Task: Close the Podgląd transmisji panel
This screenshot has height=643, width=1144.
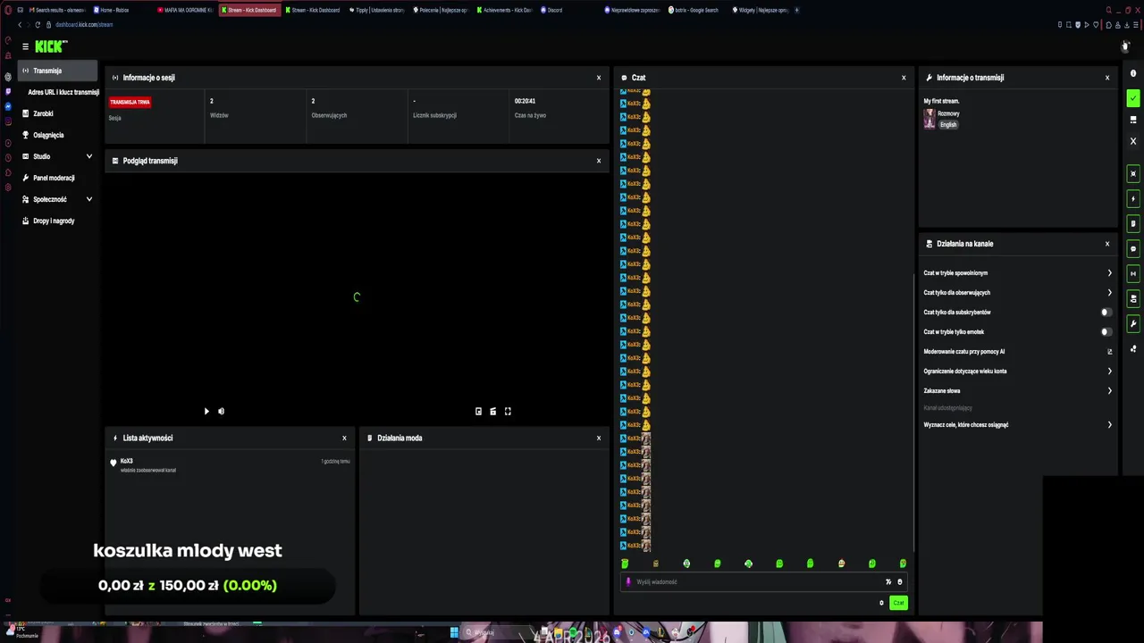Action: coord(599,161)
